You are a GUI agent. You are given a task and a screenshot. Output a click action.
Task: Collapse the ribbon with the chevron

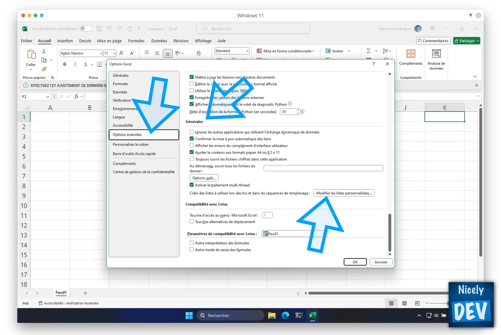(x=475, y=77)
